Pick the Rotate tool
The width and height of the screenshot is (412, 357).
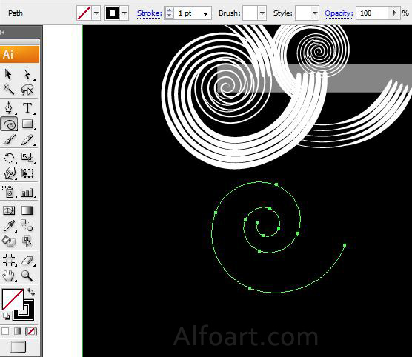[9, 158]
